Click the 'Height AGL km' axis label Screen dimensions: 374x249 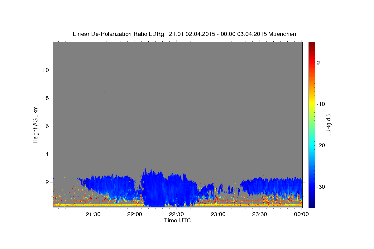click(36, 125)
